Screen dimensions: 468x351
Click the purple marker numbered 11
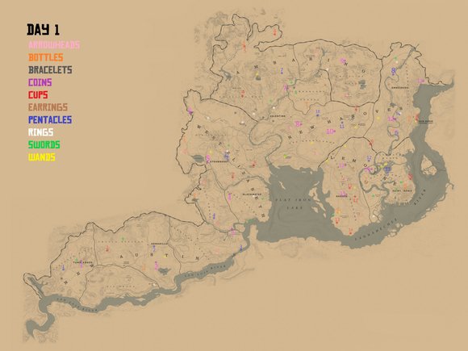pyautogui.click(x=342, y=126)
